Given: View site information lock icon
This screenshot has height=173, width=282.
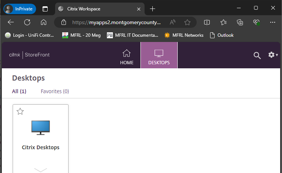Looking at the screenshot, I should (x=64, y=22).
